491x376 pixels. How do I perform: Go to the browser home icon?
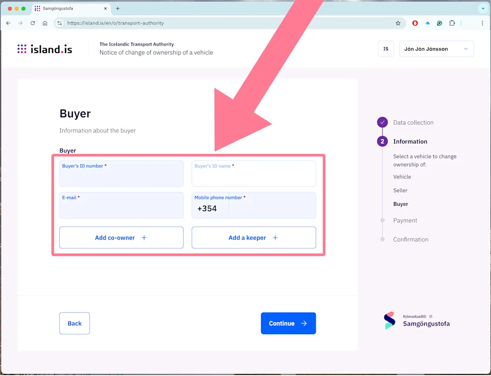click(45, 23)
